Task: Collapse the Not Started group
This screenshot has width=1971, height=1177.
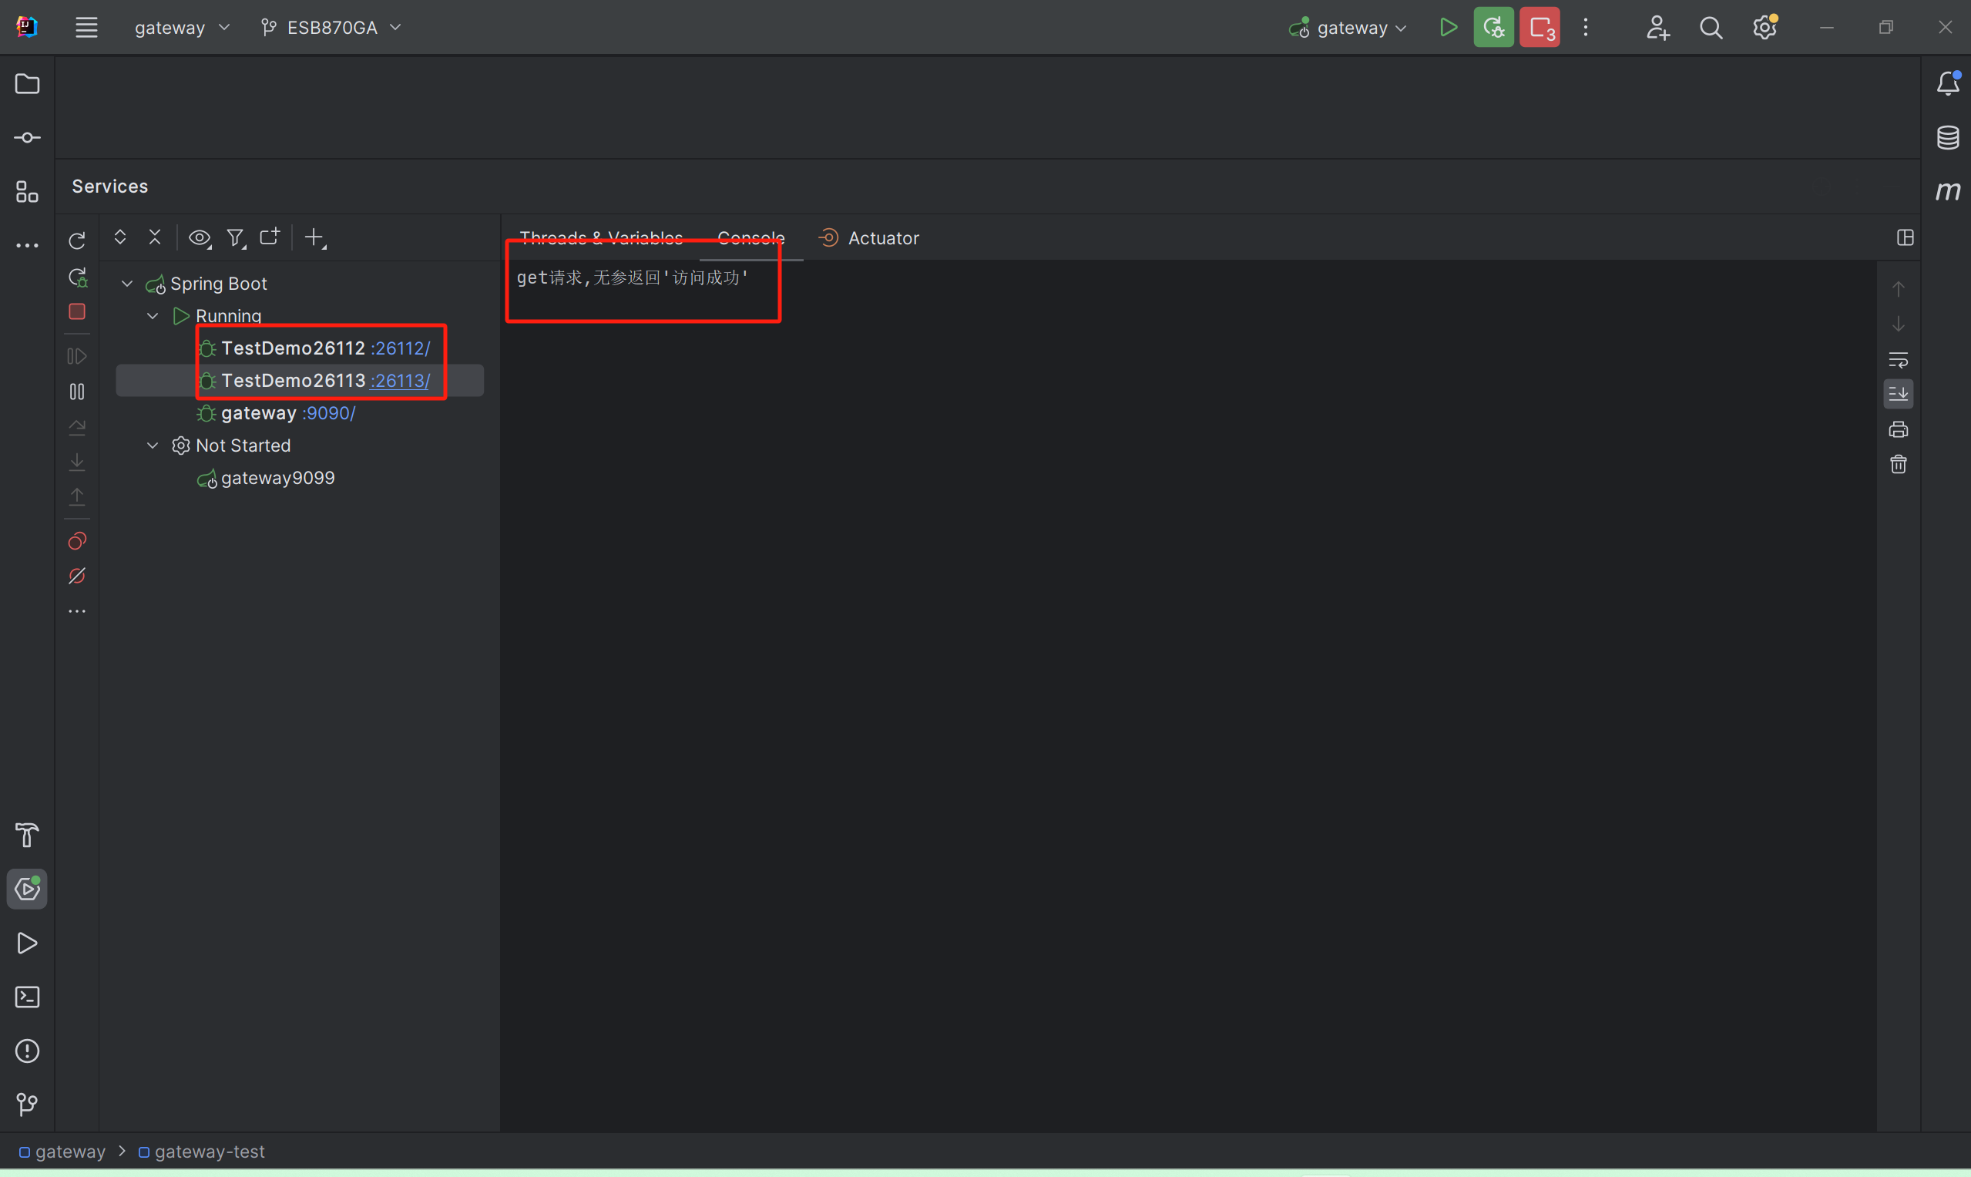Action: [153, 446]
